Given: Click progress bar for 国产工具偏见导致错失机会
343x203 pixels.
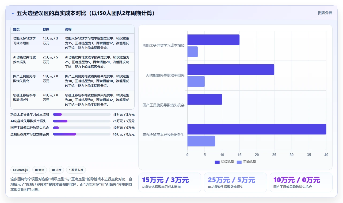Looking at the screenshot, I should coord(82,128).
